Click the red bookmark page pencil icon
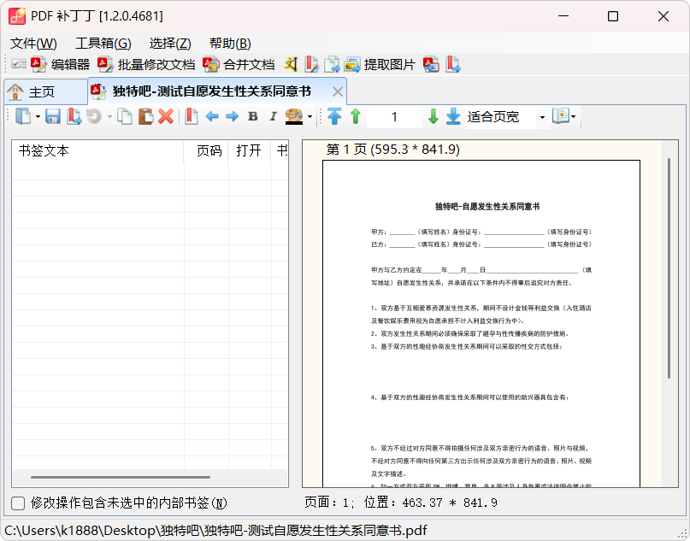This screenshot has height=541, width=690. click(311, 65)
